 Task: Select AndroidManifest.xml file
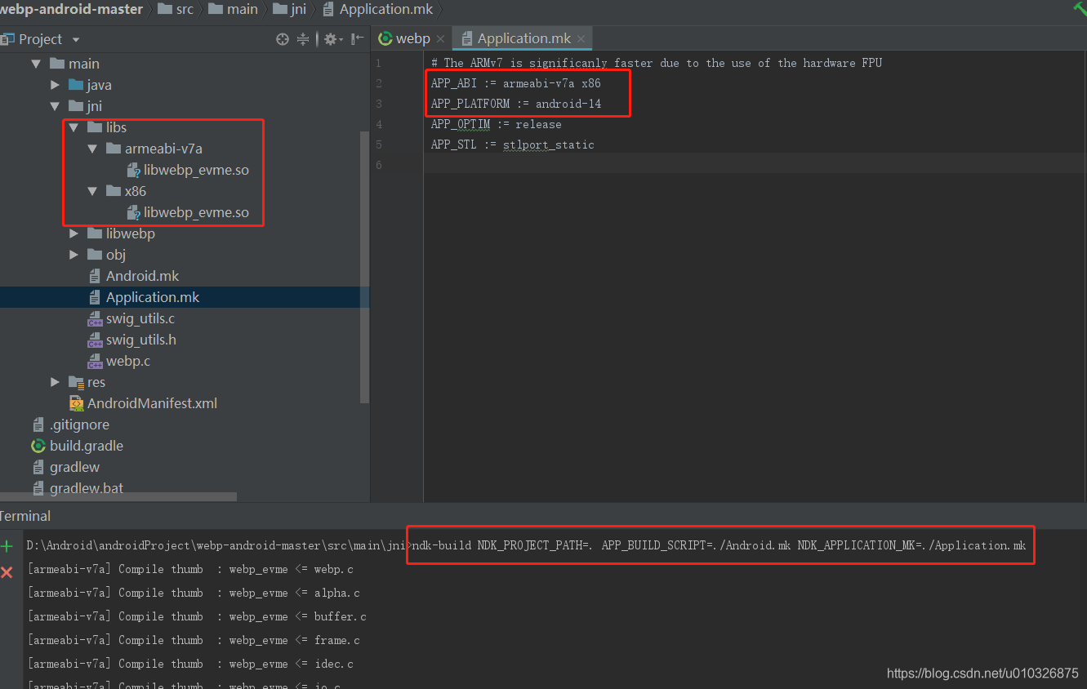(x=143, y=403)
